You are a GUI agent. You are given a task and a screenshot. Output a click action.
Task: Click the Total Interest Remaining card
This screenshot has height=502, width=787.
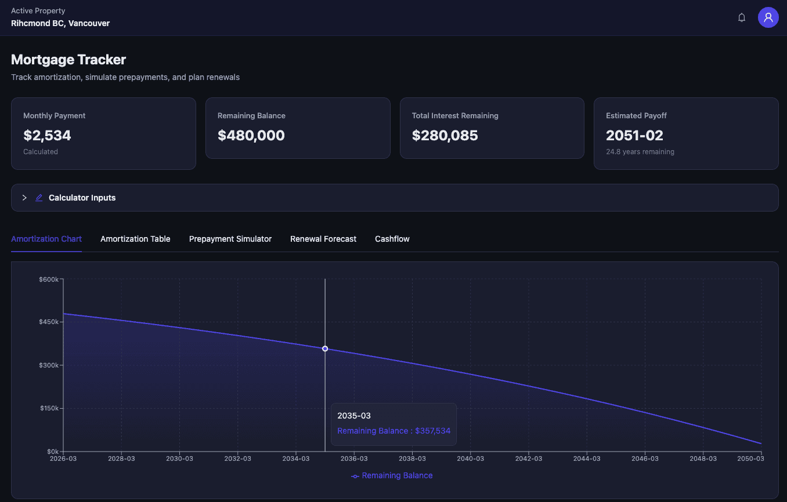point(492,128)
